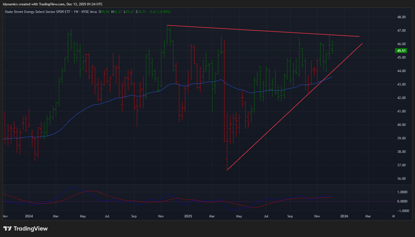Click the -0.41 (-0.89%) change value

tap(159, 12)
